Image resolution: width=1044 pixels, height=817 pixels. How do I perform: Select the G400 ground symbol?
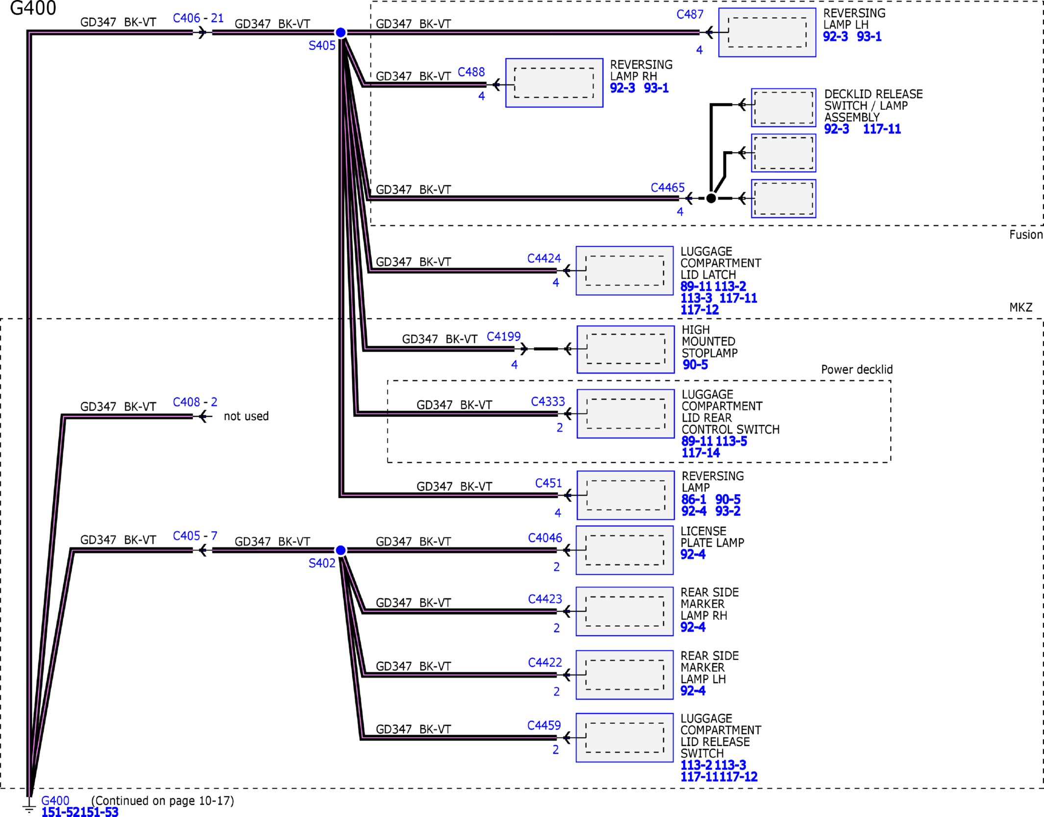click(x=29, y=808)
